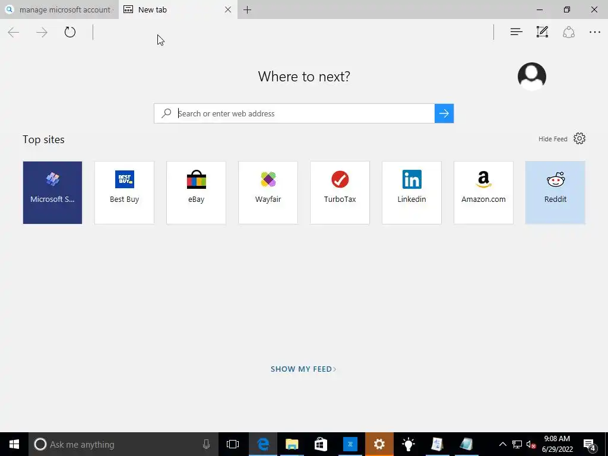
Task: Add a new tab with plus button
Action: pos(248,9)
